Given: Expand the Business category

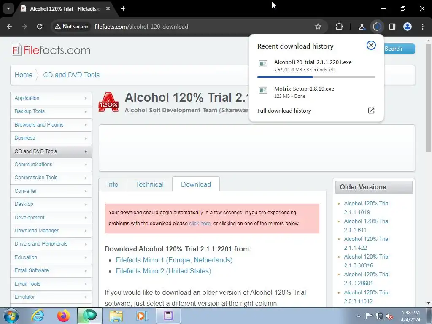Looking at the screenshot, I should click(51, 138).
